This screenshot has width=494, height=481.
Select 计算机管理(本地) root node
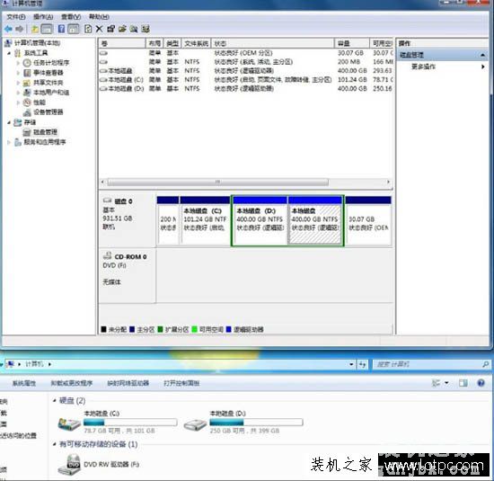(37, 43)
